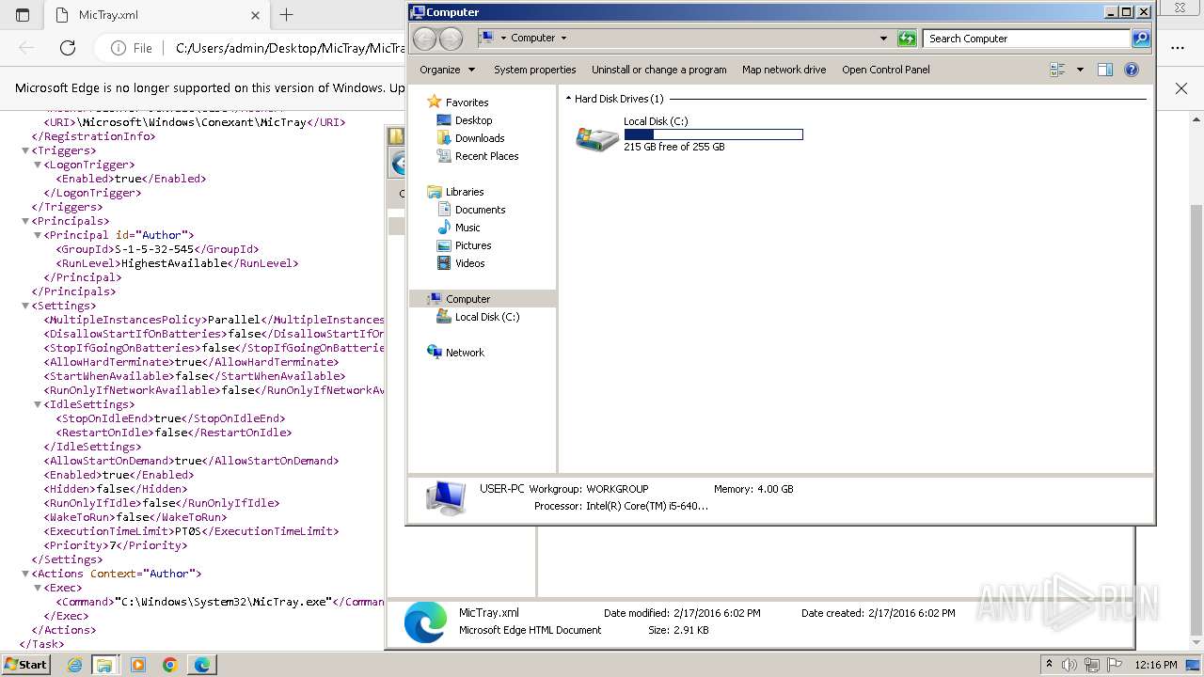The height and width of the screenshot is (677, 1204).
Task: Click Open Control Panel
Action: tap(886, 70)
